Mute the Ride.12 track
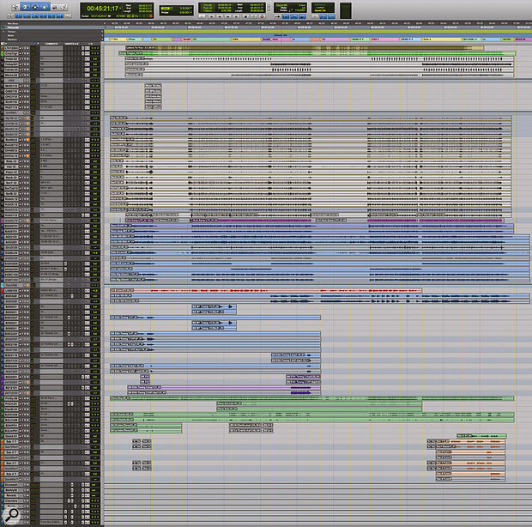 (x=27, y=161)
